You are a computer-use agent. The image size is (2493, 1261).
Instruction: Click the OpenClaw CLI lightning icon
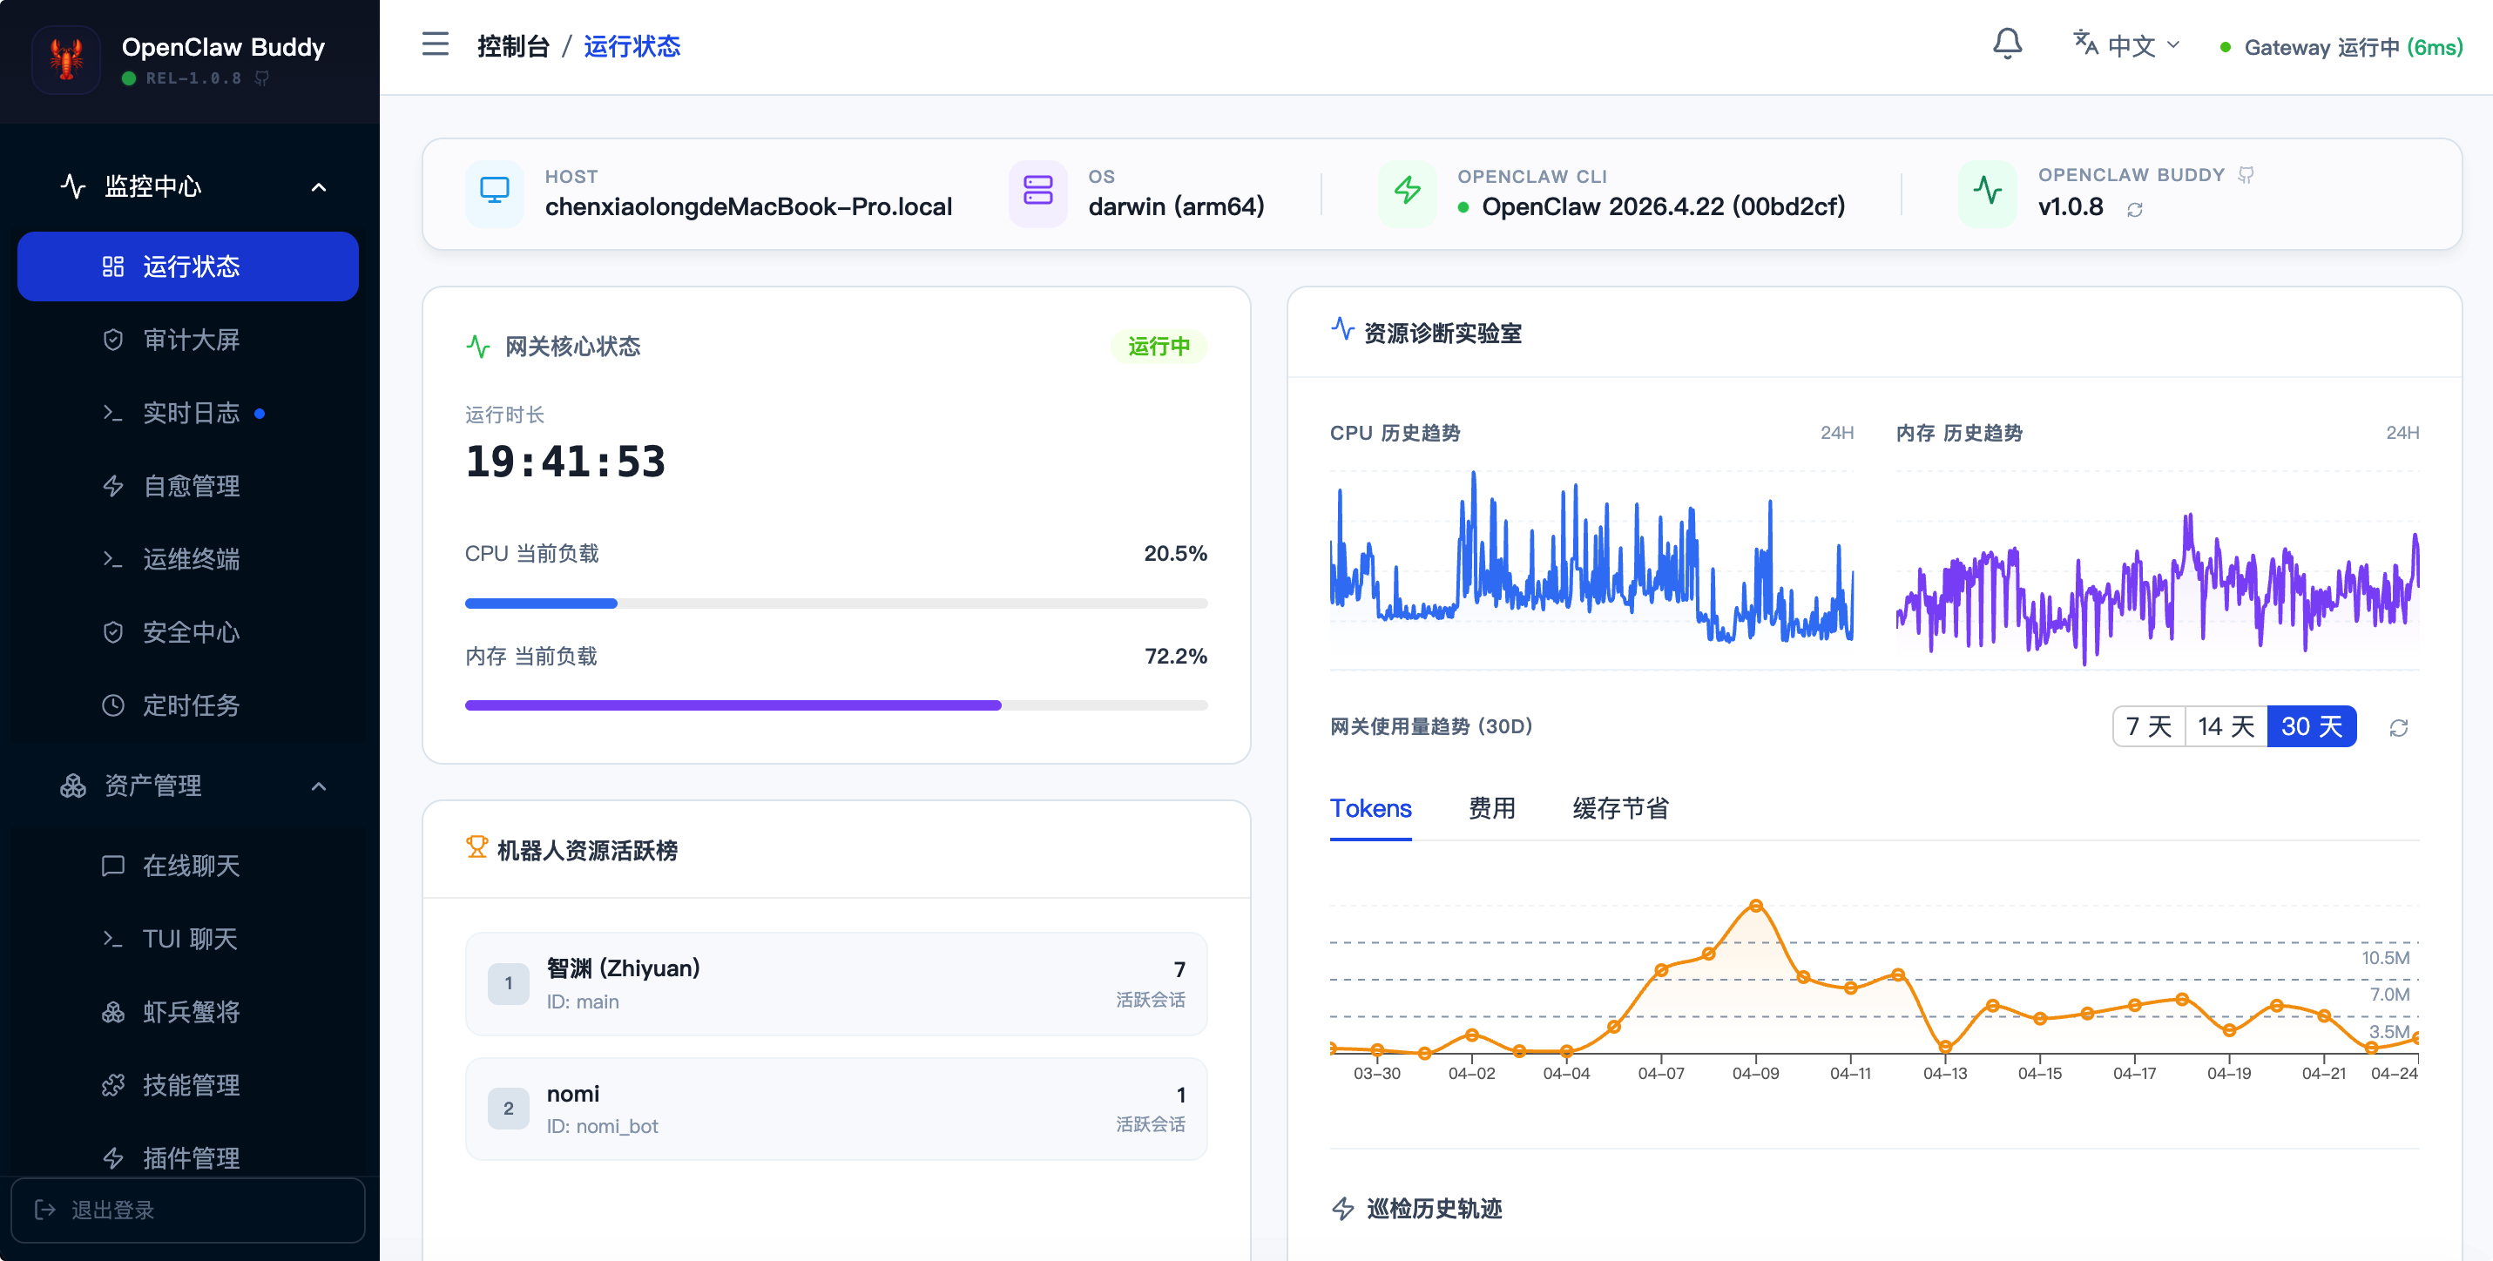click(x=1407, y=192)
